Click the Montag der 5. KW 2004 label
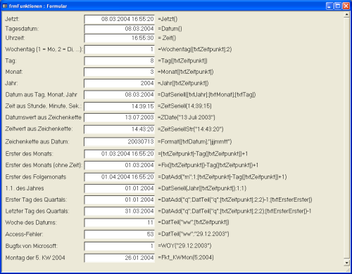 pyautogui.click(x=35, y=258)
